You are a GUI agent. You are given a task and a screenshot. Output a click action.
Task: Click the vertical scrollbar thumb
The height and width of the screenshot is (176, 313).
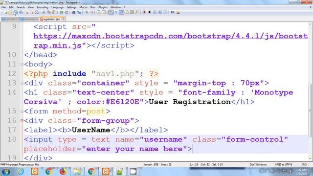click(310, 110)
